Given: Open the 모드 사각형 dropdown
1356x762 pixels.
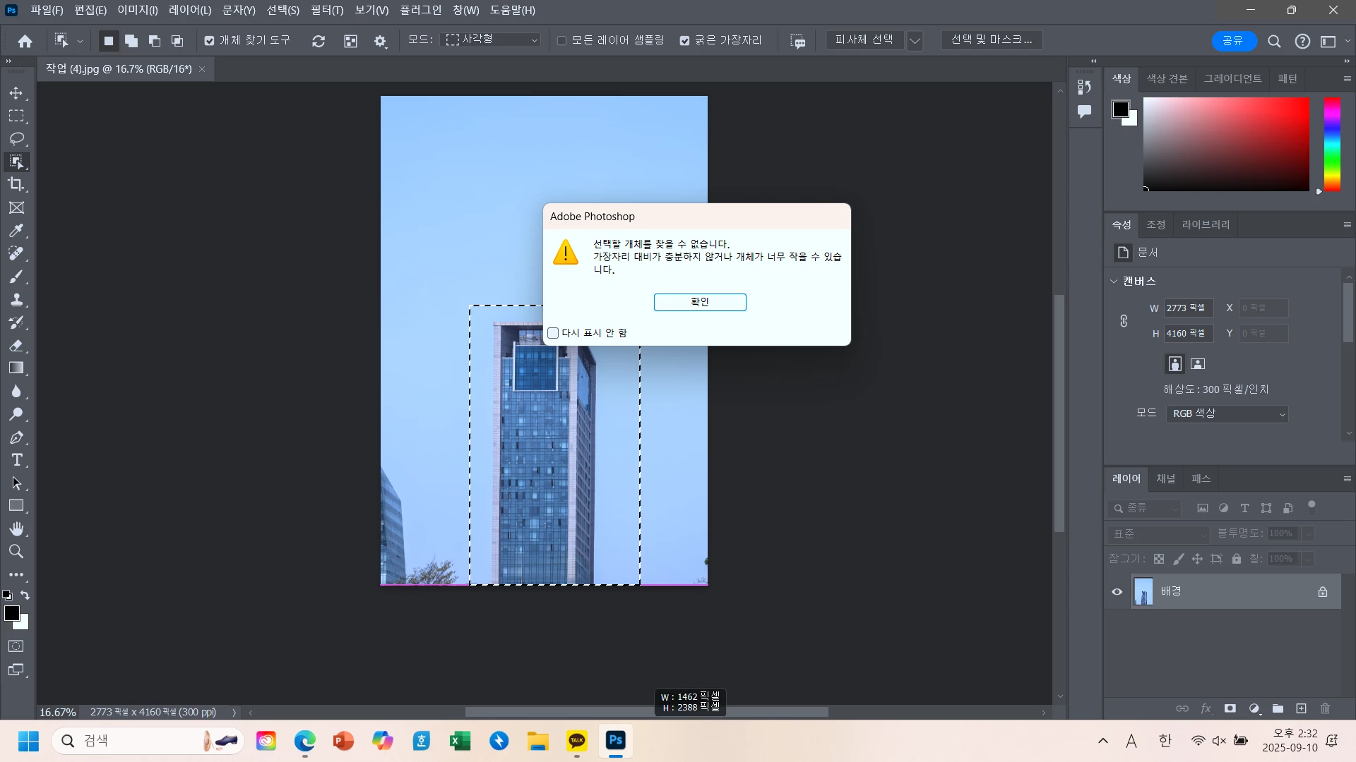Looking at the screenshot, I should coord(492,40).
